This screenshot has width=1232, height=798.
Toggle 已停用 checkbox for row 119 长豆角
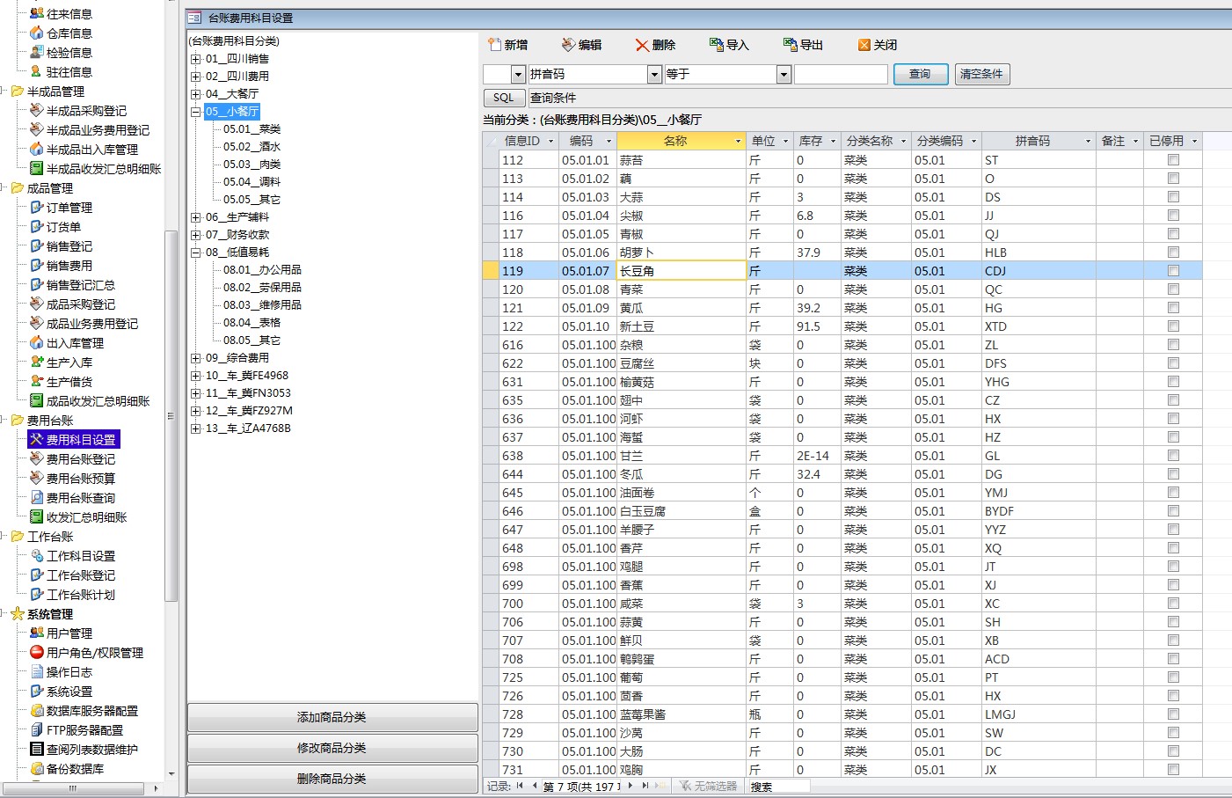(x=1173, y=271)
